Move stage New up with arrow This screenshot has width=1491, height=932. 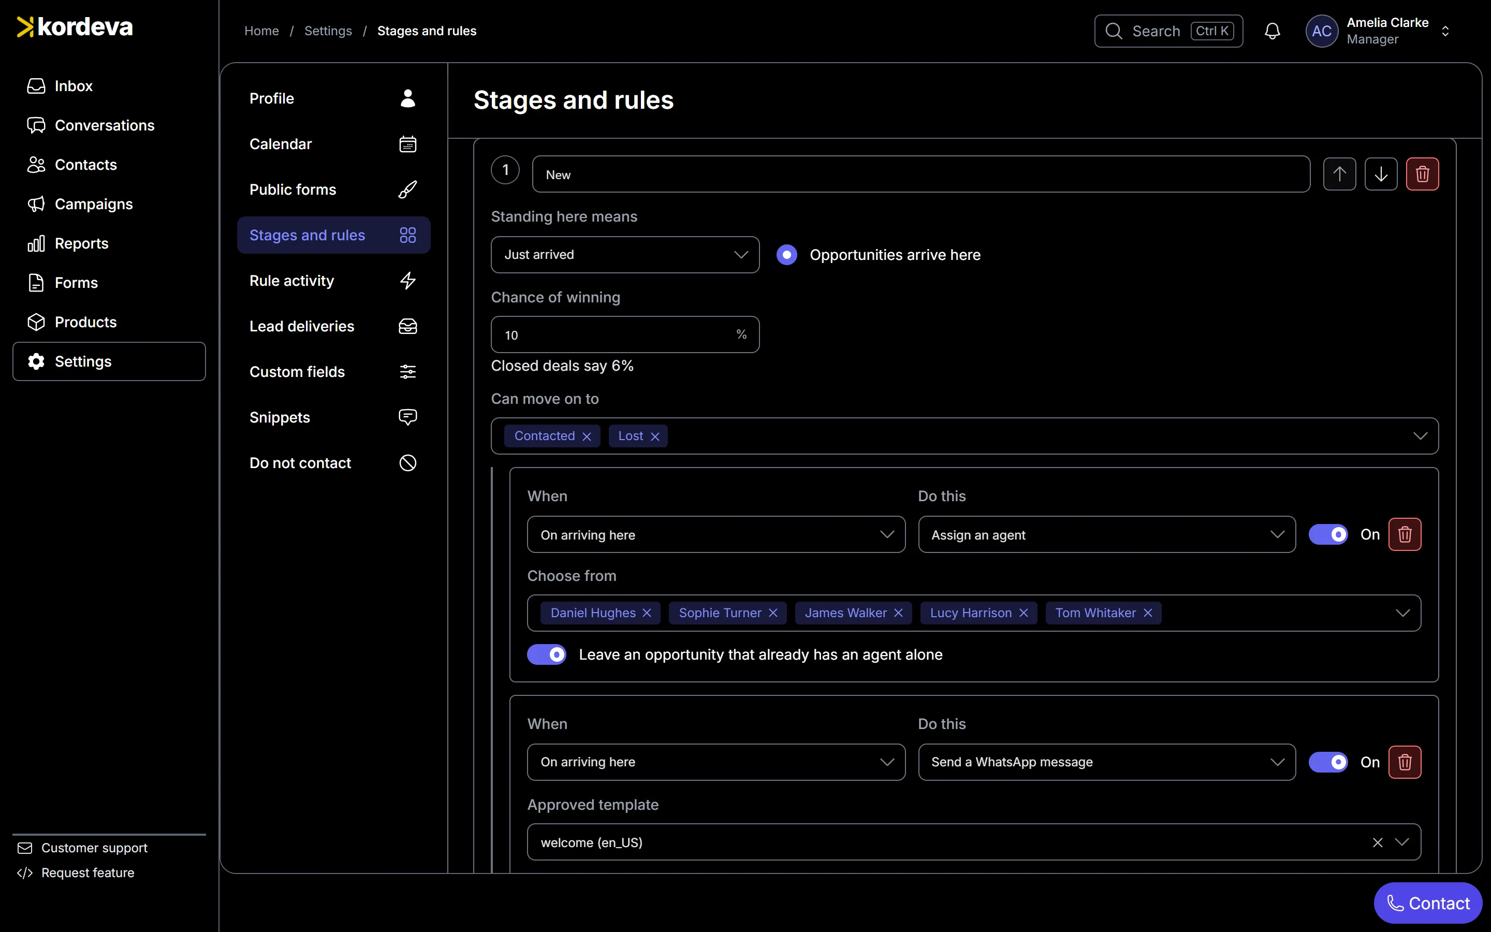[1339, 174]
